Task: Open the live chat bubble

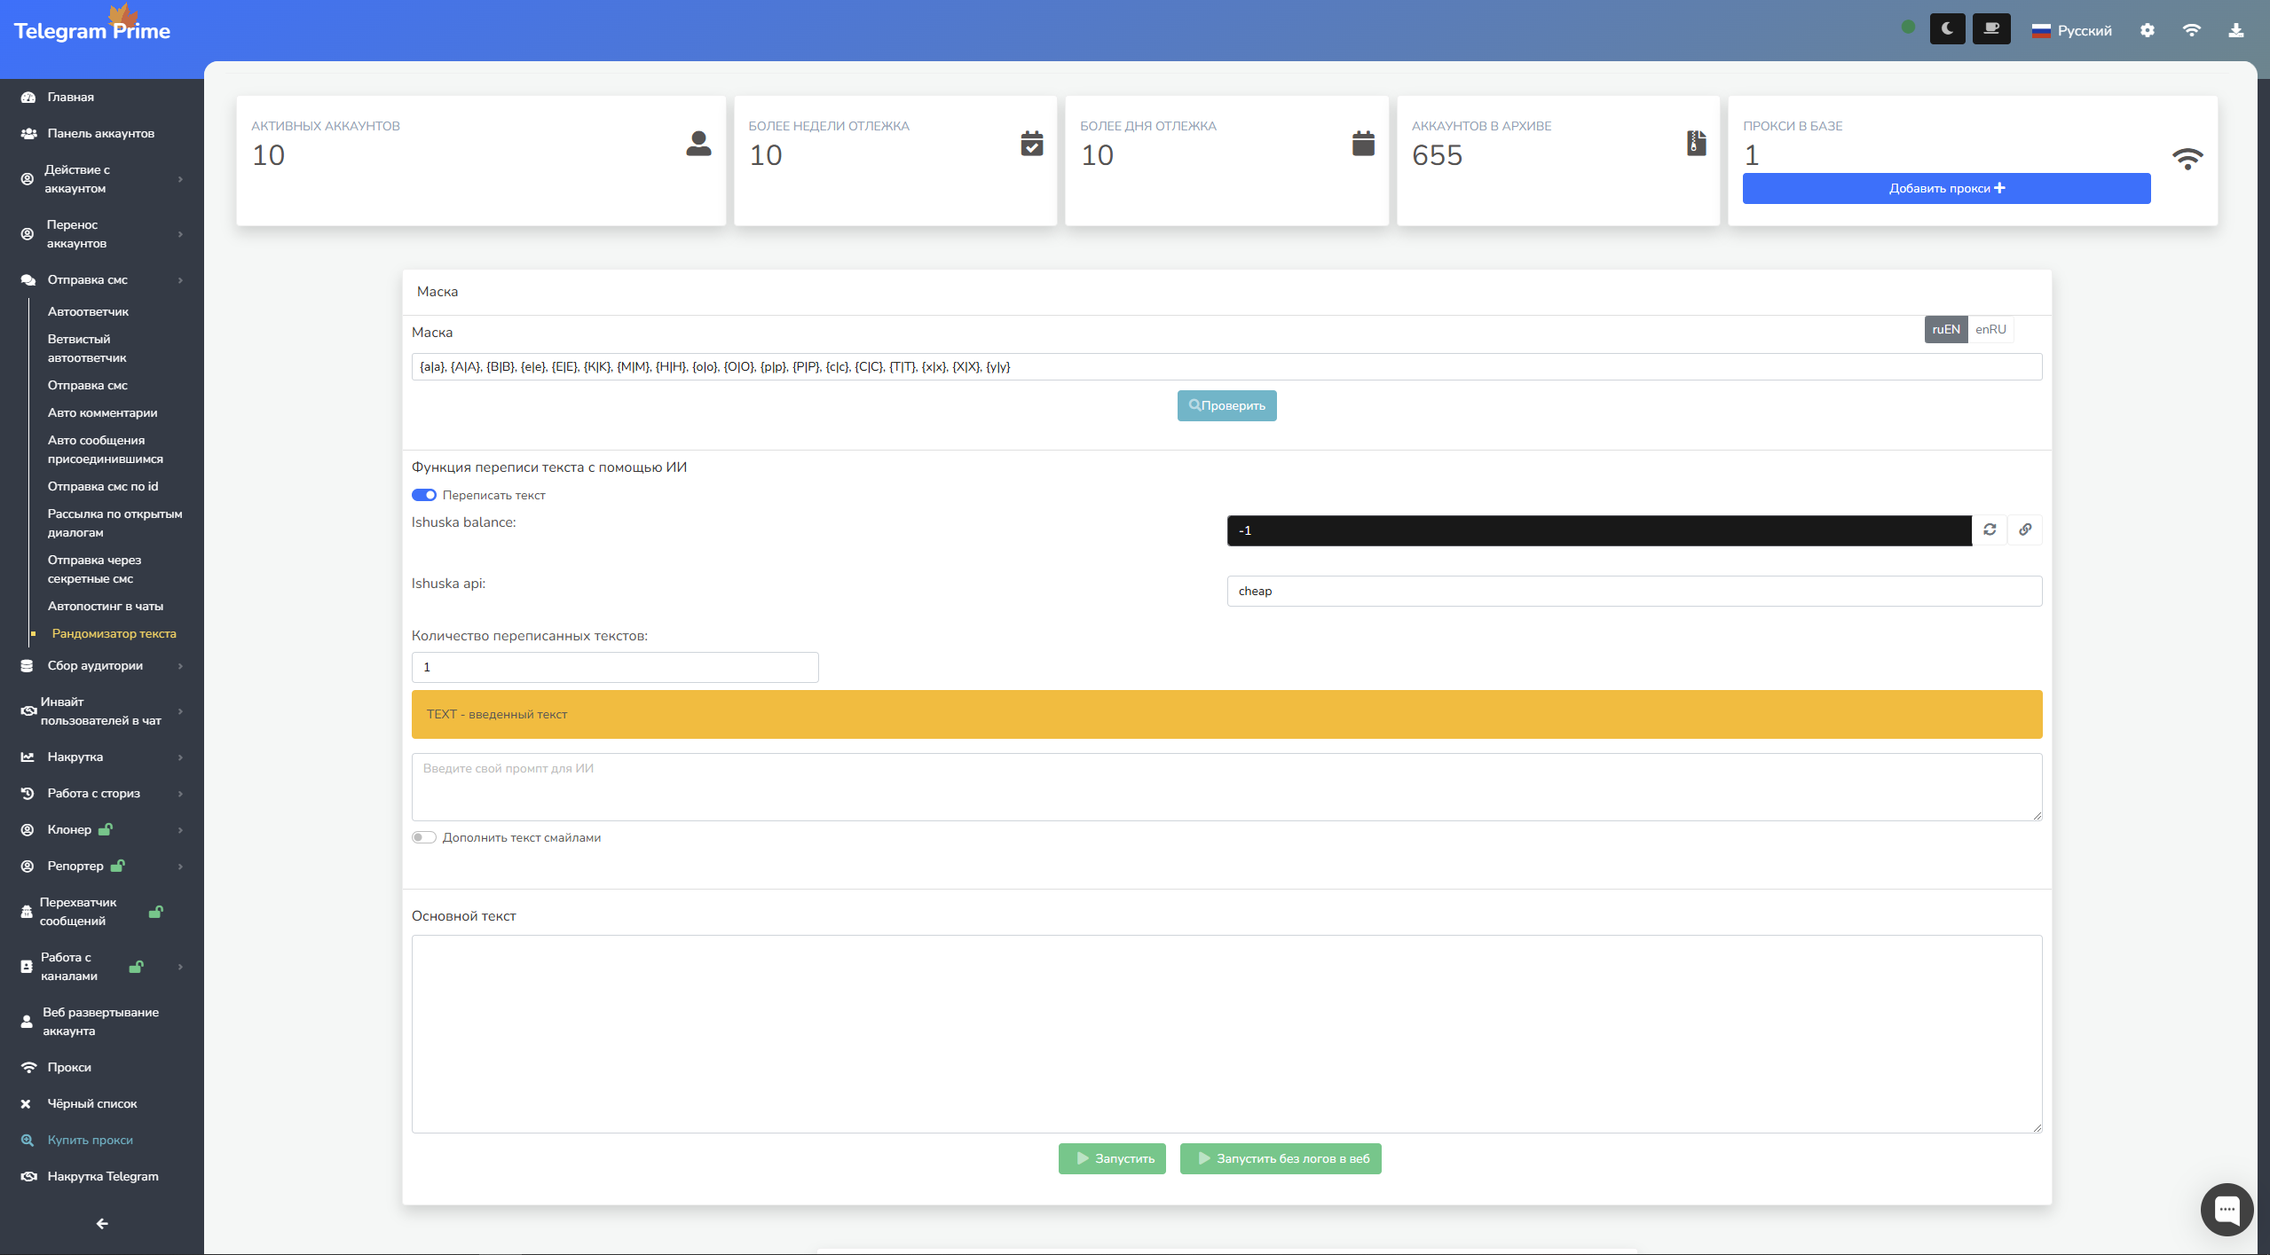Action: click(x=2227, y=1210)
